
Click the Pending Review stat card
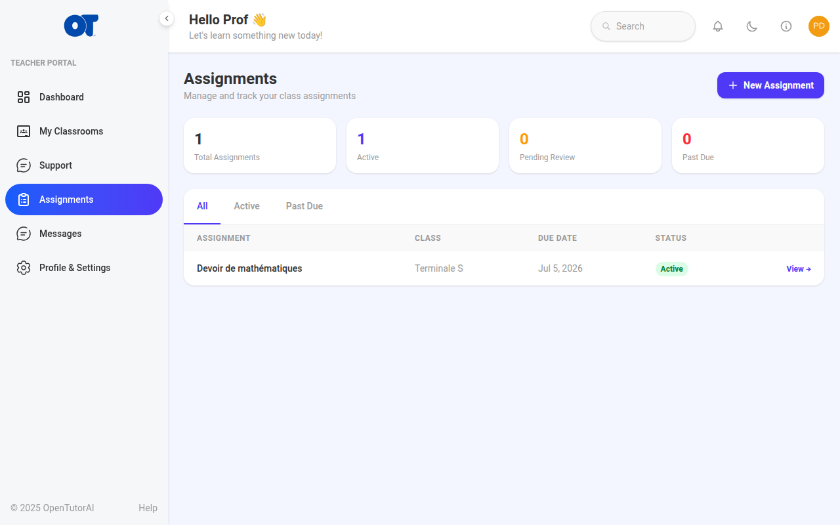(585, 146)
